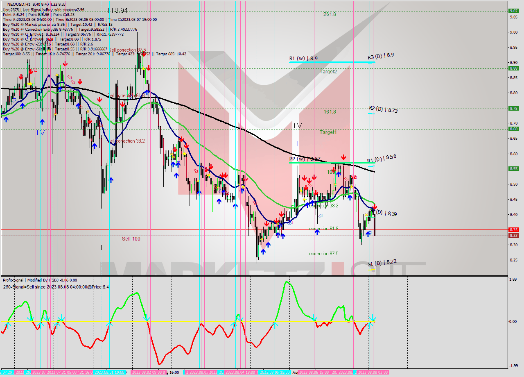
Task: Click the 'I I I 8.94' wave label
Action: click(116, 10)
